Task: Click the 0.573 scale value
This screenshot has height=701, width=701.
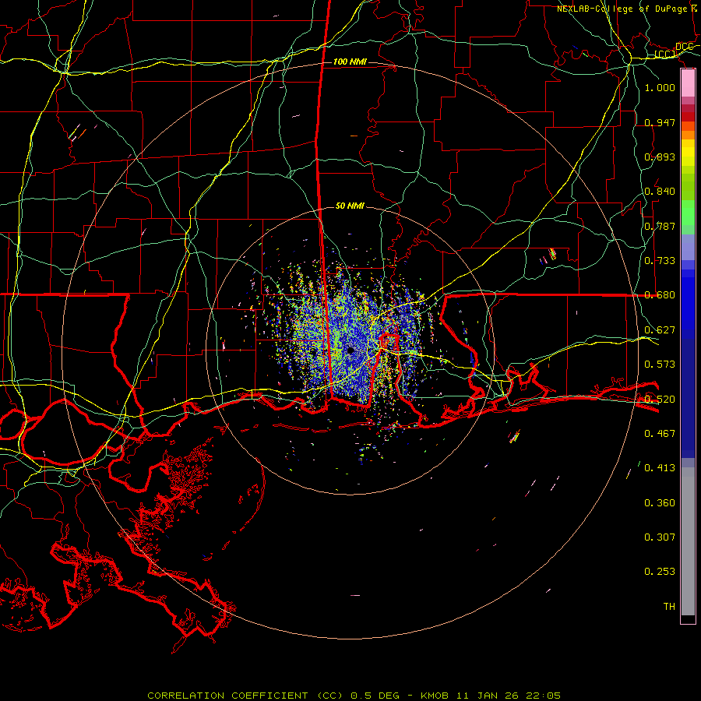Action: tap(660, 365)
